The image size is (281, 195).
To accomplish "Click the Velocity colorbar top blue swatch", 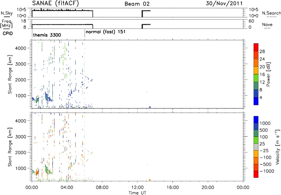I will coord(256,120).
